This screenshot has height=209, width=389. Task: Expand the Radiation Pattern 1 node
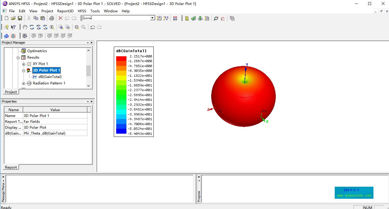coord(24,83)
